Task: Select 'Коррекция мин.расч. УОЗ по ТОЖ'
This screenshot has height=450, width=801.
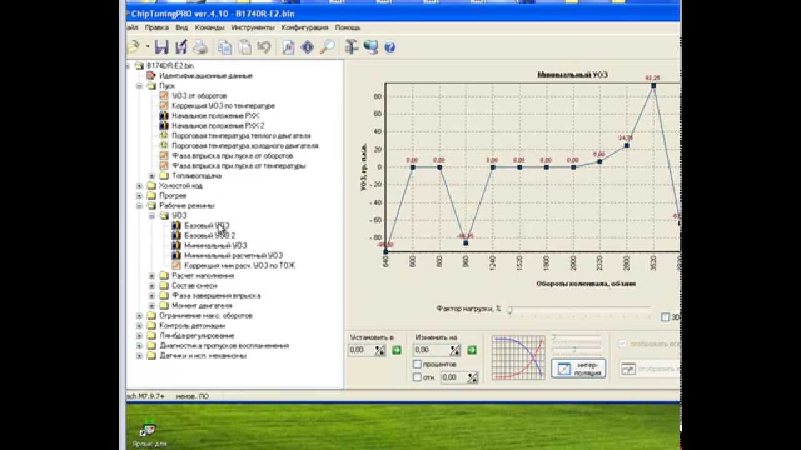Action: [240, 266]
